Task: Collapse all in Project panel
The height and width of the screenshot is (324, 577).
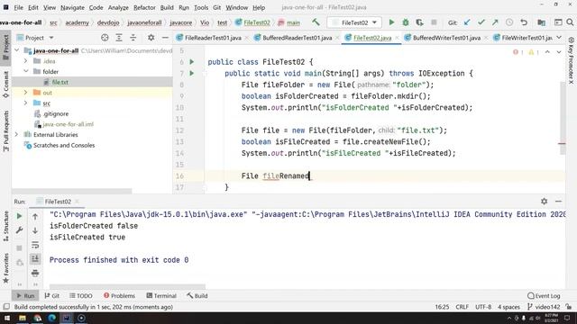Action: 133,38
